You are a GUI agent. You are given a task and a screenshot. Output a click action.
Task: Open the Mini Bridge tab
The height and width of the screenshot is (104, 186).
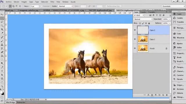click(x=10, y=102)
